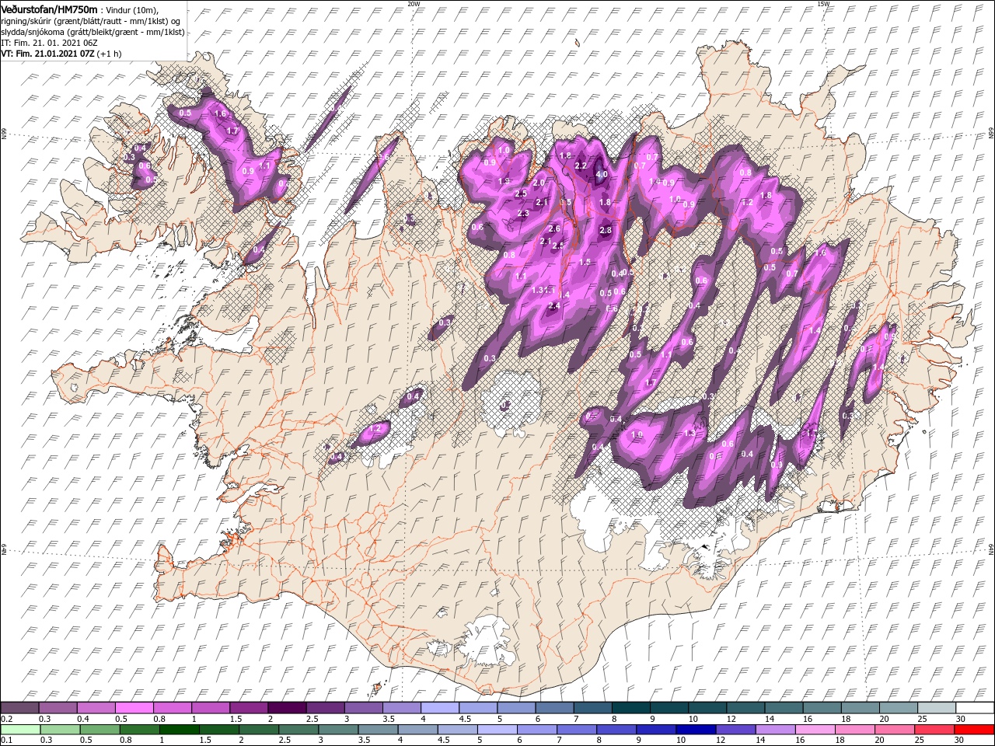Click the snow scale swatch between 0.2 and 0.3
995x746 pixels.
pos(19,708)
